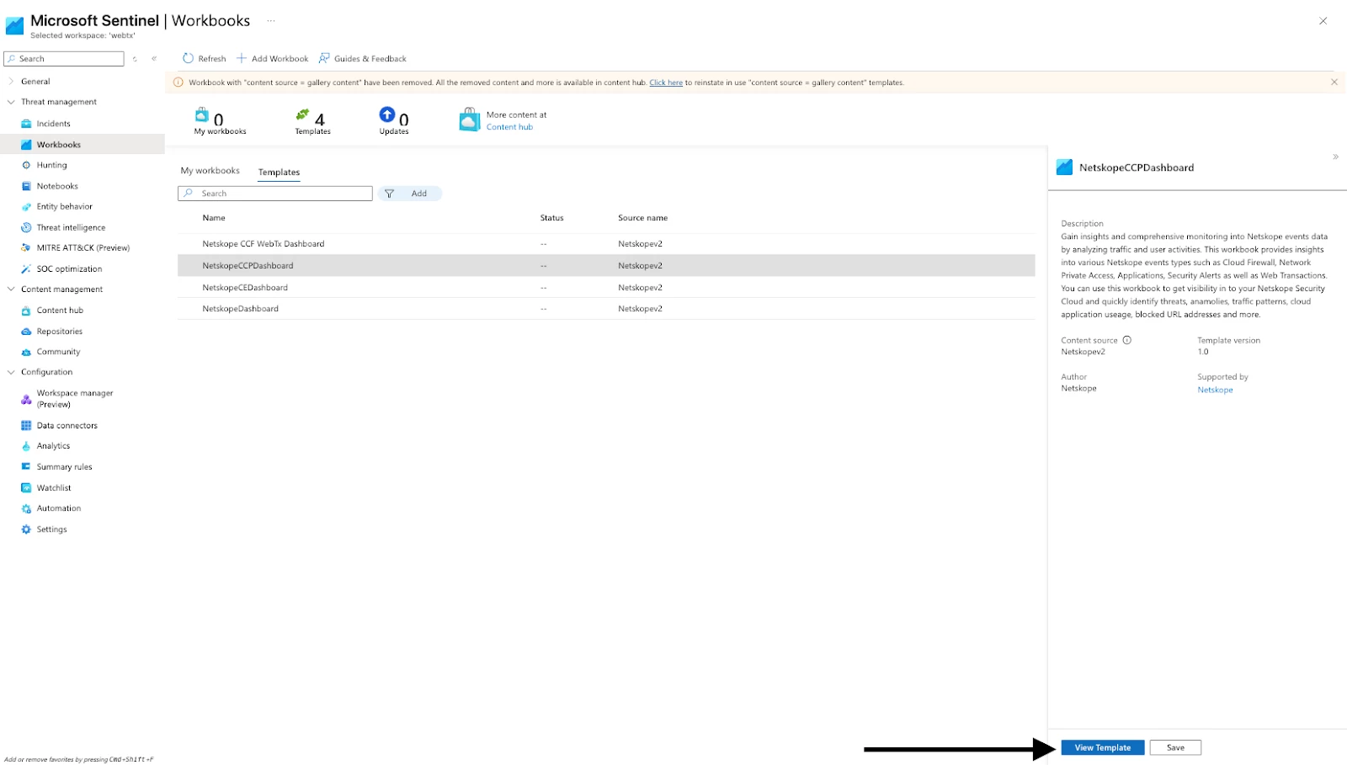Click the Summary rules icon
Image resolution: width=1347 pixels, height=765 pixels.
26,466
